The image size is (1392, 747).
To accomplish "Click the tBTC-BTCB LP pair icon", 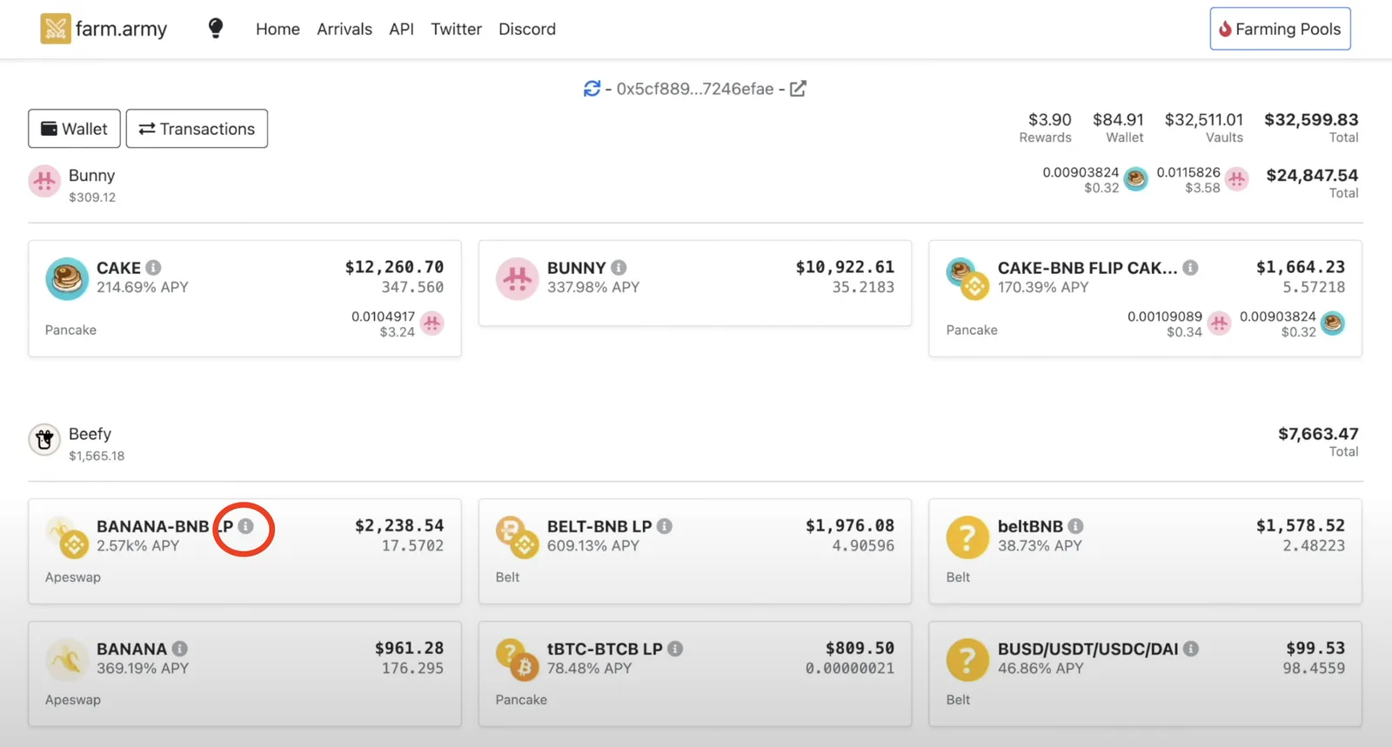I will point(518,660).
